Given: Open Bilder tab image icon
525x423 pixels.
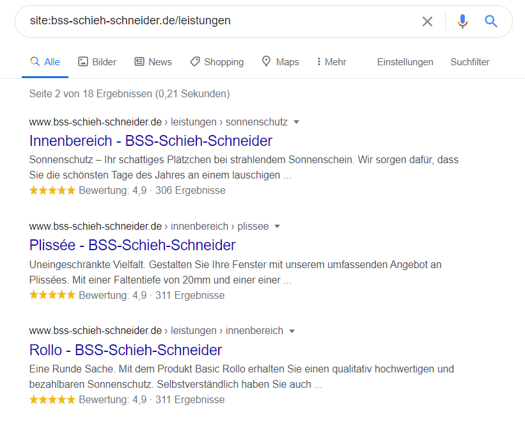Looking at the screenshot, I should 82,61.
